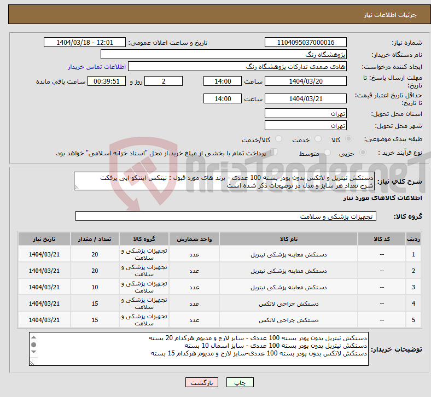
Task: Click the remaining time field 00:39:51
Action: [107, 81]
